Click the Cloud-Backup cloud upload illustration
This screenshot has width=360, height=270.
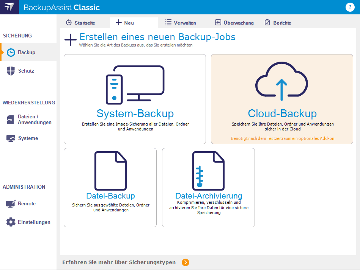click(282, 81)
